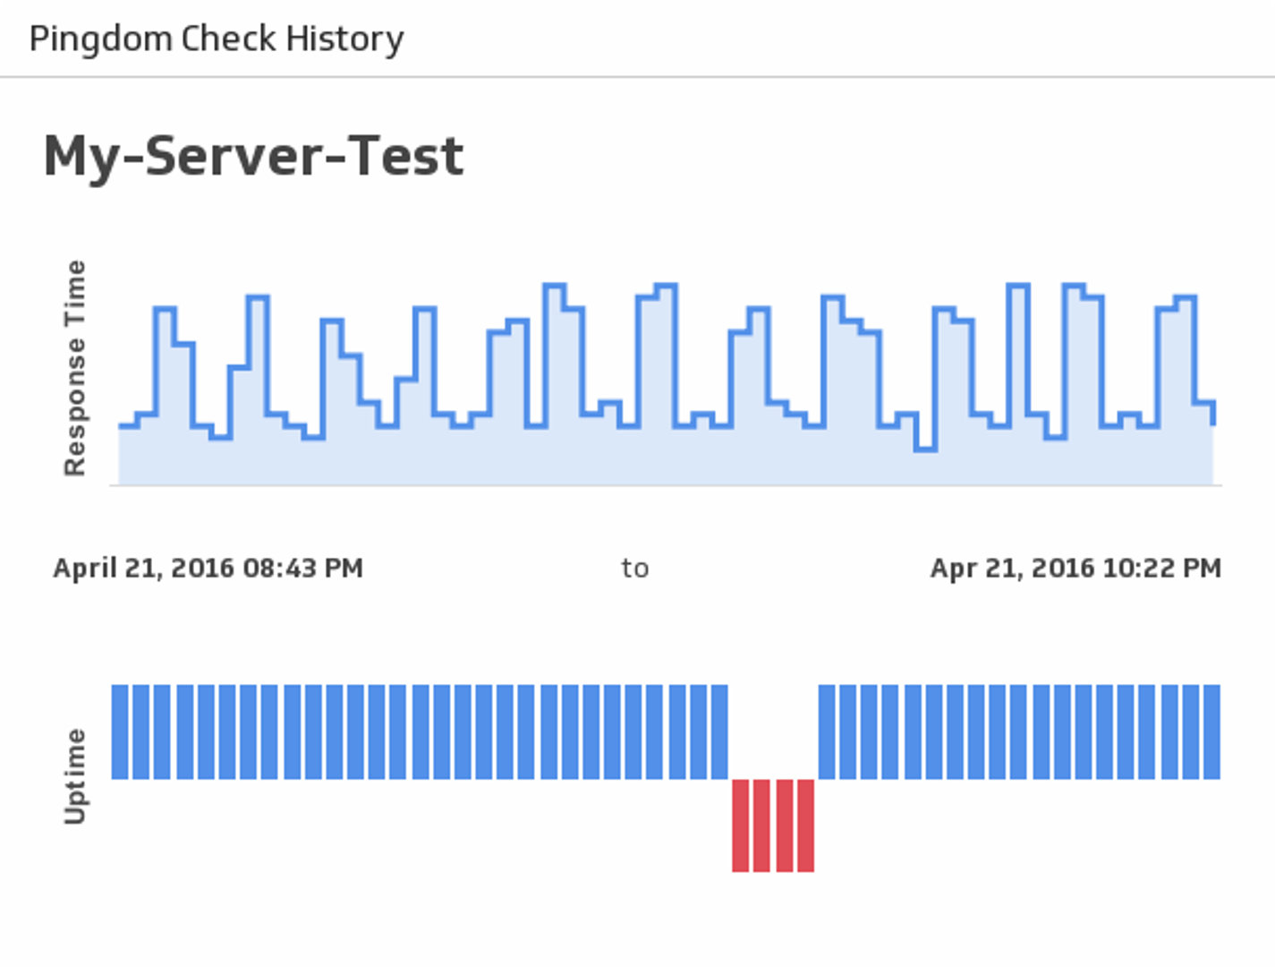Pick the second blue uptime bar from the left

(141, 732)
